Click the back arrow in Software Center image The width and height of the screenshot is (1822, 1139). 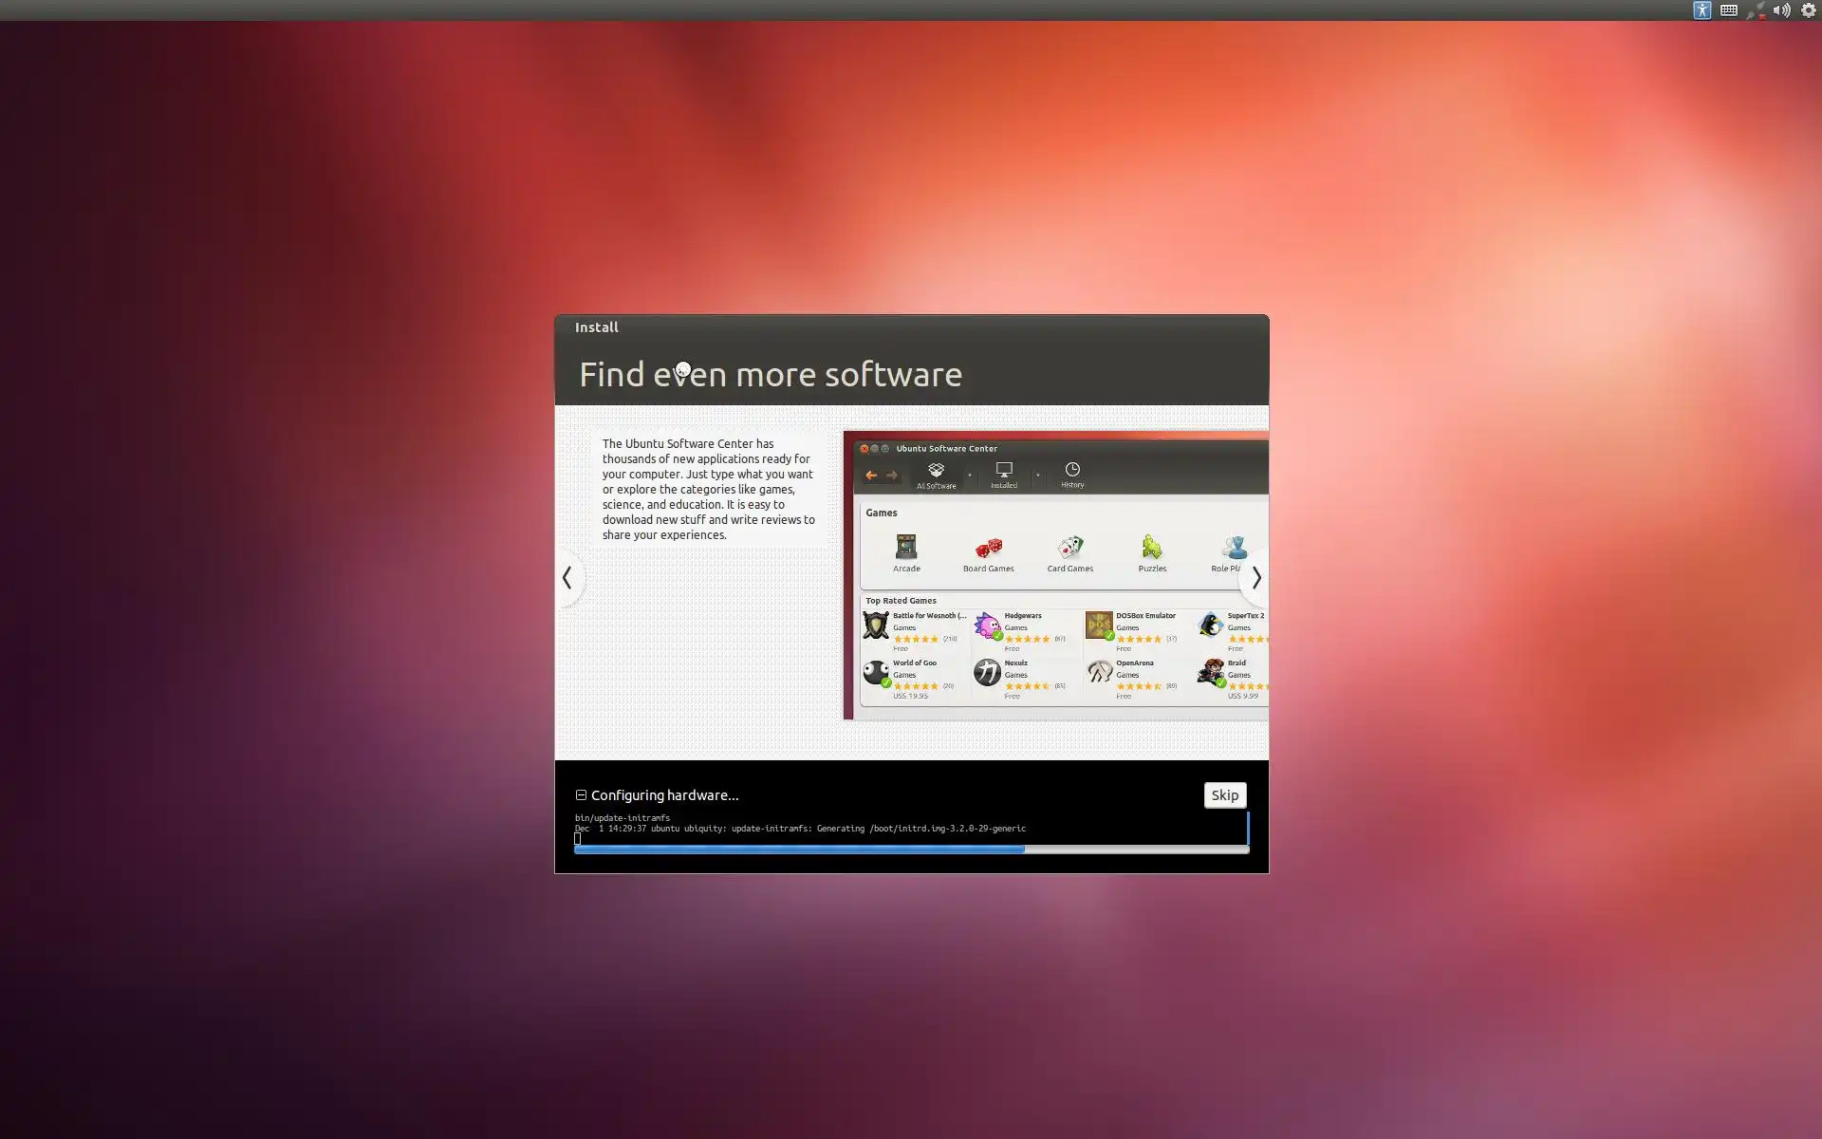point(871,476)
